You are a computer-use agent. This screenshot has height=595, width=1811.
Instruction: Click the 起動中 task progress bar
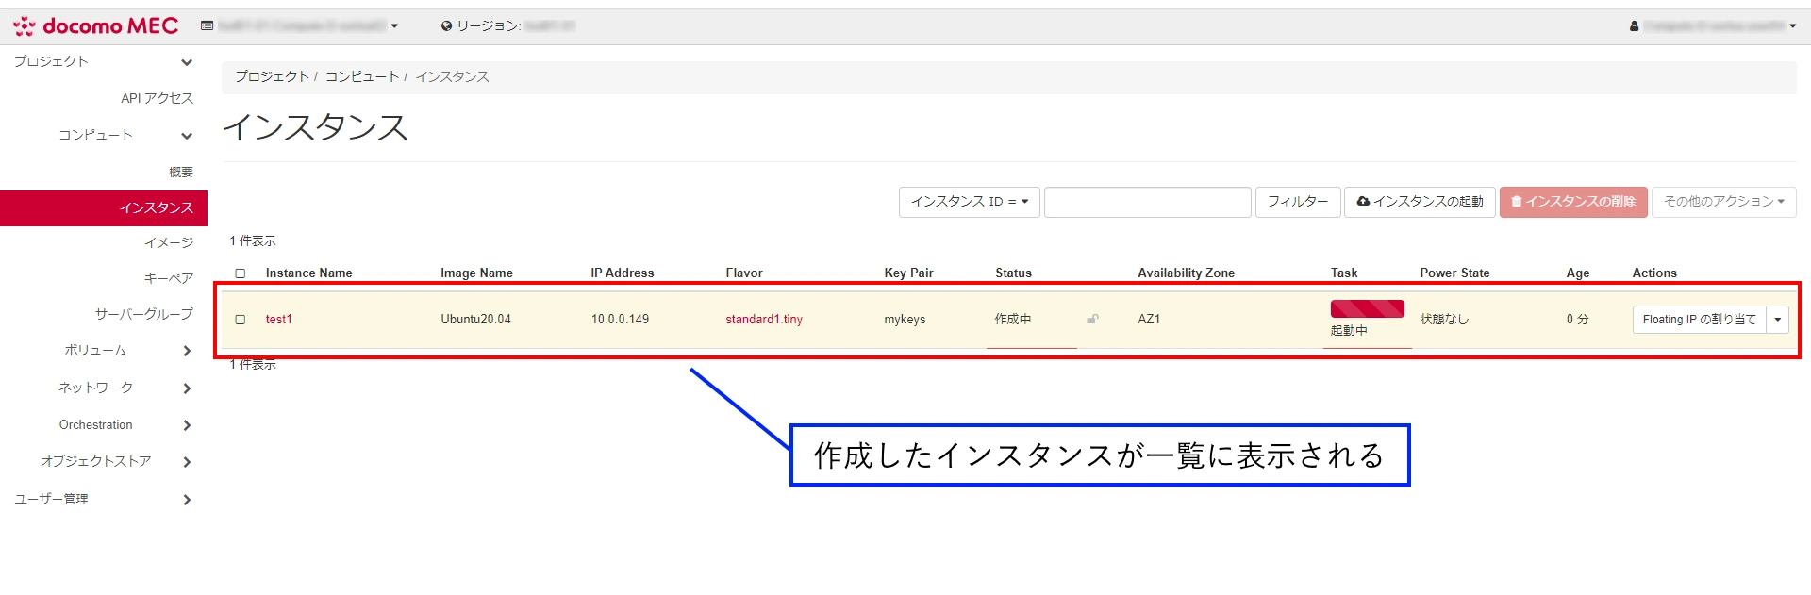click(x=1367, y=309)
